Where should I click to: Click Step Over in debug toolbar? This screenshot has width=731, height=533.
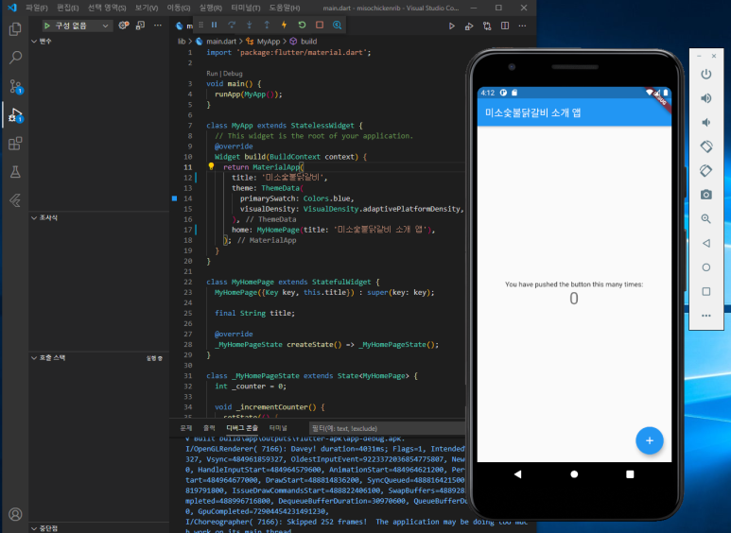[232, 26]
